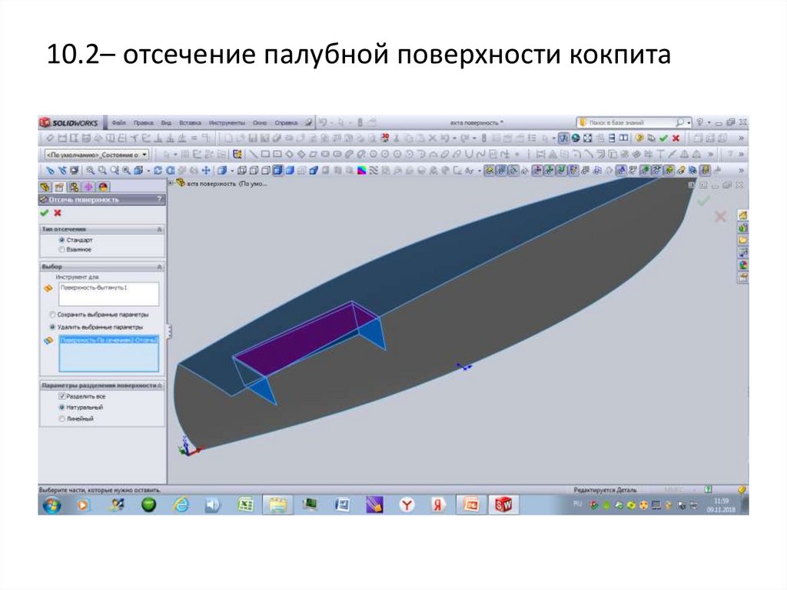Image resolution: width=787 pixels, height=590 pixels.
Task: Cancel with faded X in viewport corner
Action: [x=720, y=217]
